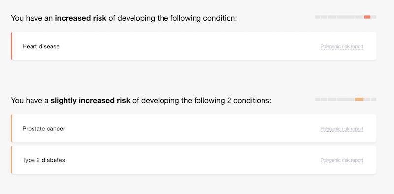Select the Prostate cancer condition card
Image resolution: width=394 pixels, height=194 pixels.
point(194,129)
